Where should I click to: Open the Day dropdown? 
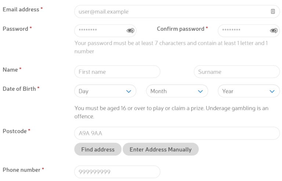click(x=105, y=91)
